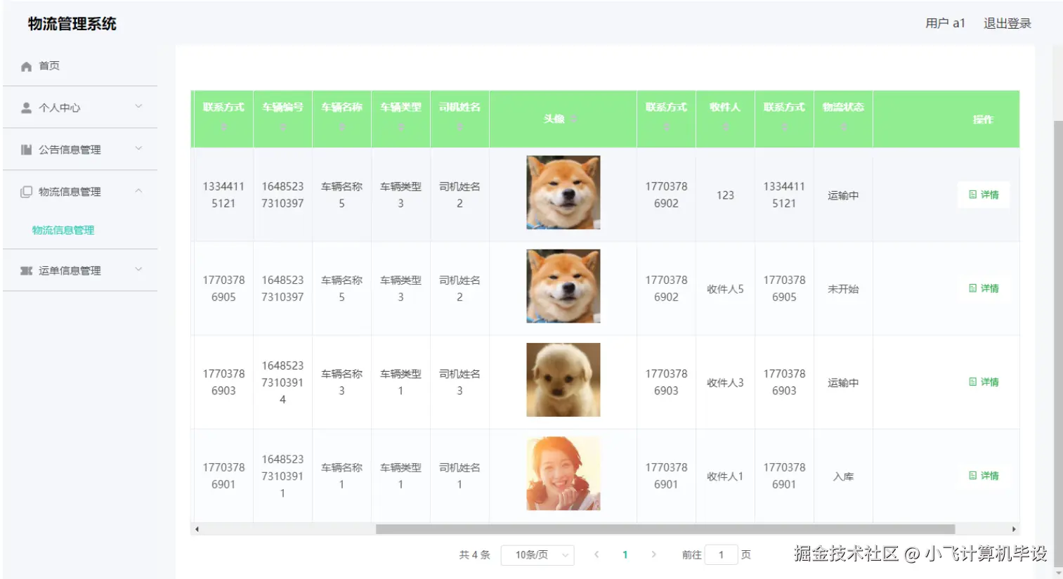This screenshot has height=579, width=1063.
Task: Open puppy avatar image in 收件人3 row
Action: click(x=563, y=379)
